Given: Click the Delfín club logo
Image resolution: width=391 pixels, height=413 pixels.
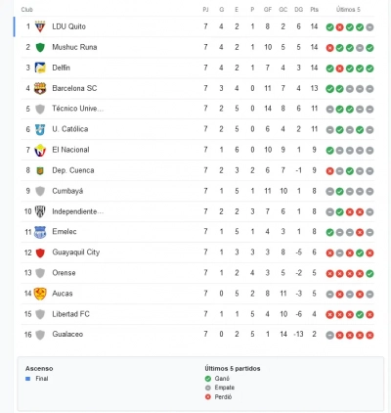Looking at the screenshot, I should tap(40, 68).
